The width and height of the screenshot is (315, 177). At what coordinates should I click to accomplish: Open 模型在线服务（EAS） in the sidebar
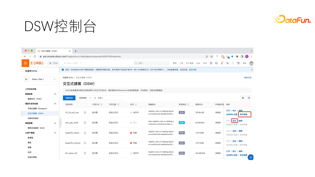pyautogui.click(x=36, y=128)
